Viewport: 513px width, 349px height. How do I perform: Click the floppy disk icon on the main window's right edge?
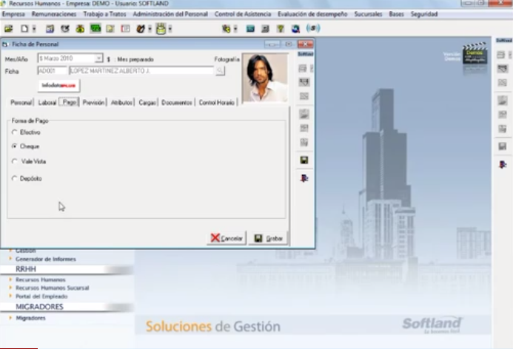pyautogui.click(x=503, y=146)
